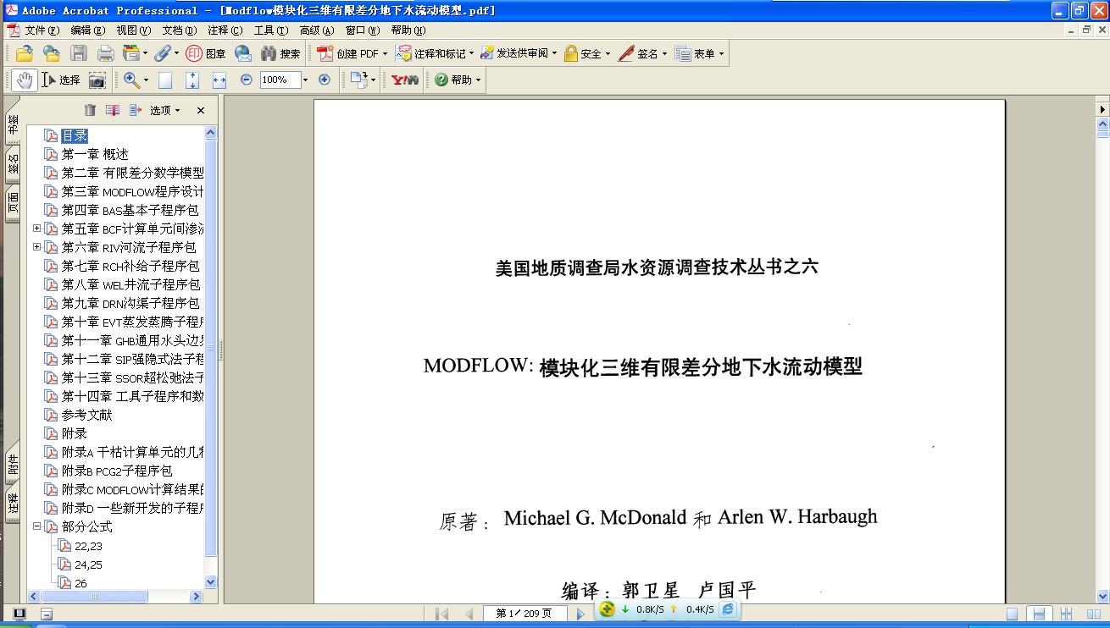Click the Print icon in toolbar

[106, 53]
